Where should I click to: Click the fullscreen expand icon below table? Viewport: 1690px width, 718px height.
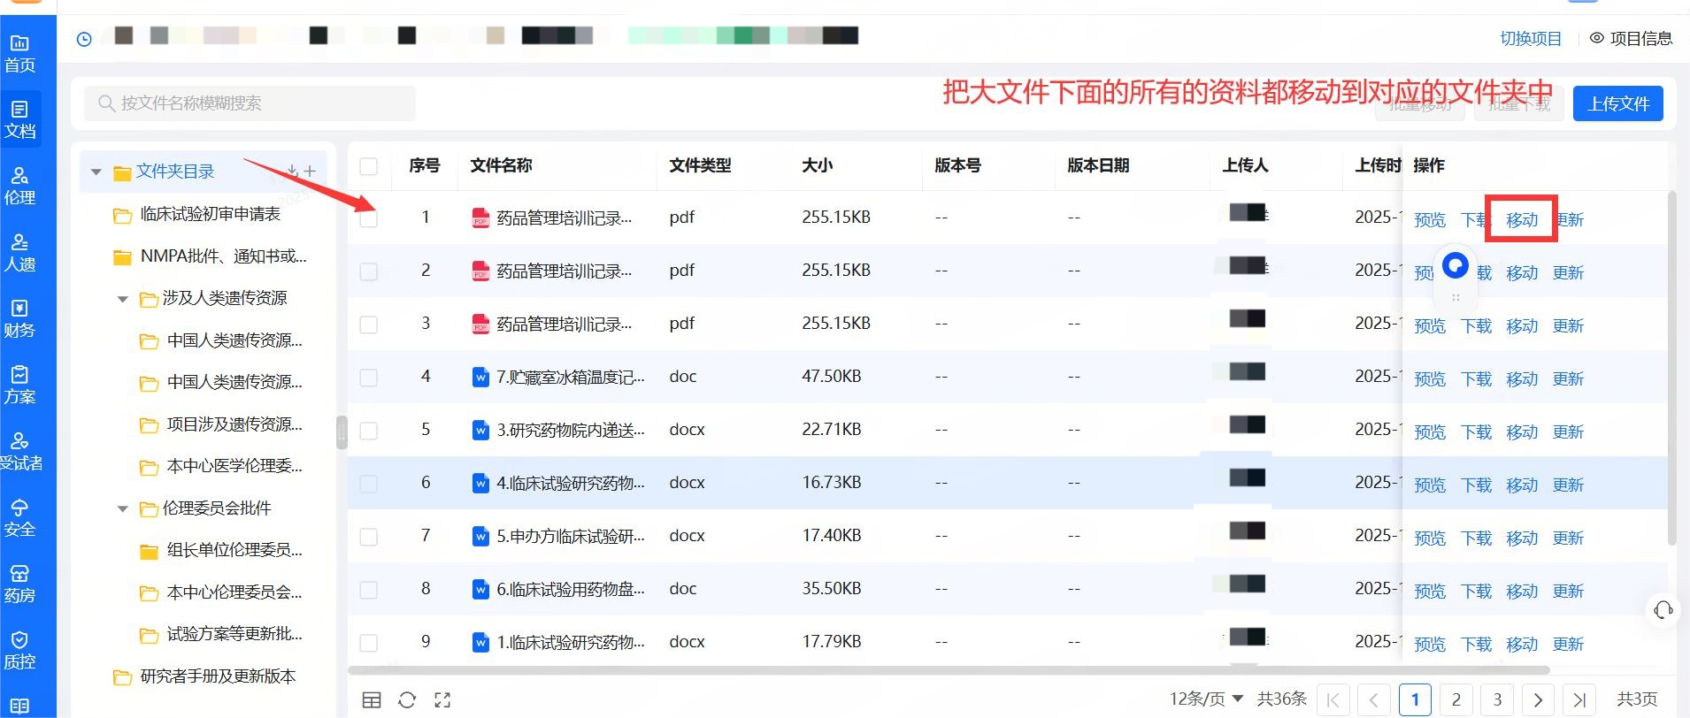442,700
